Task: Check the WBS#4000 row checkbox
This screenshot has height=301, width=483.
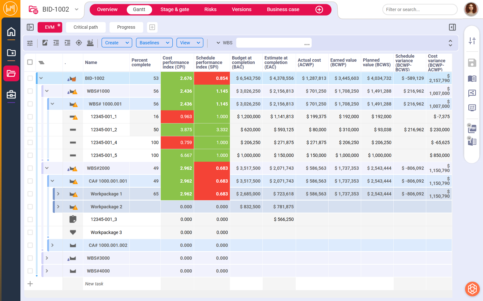Action: click(30, 271)
